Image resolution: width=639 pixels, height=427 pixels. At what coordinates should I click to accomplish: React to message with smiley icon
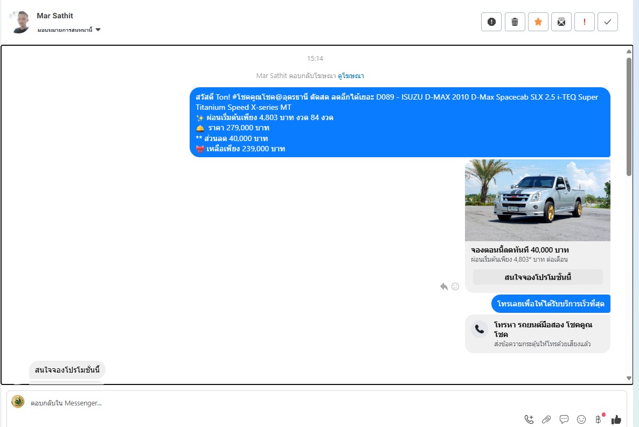(455, 286)
